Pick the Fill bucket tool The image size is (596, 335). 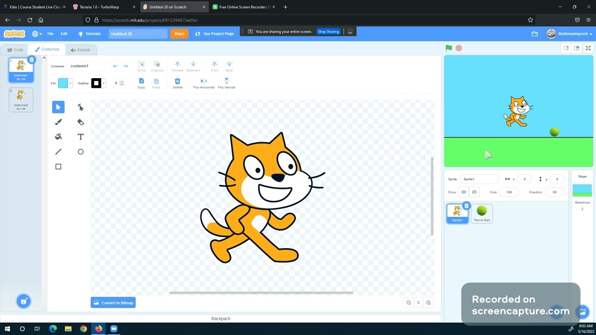(x=58, y=137)
